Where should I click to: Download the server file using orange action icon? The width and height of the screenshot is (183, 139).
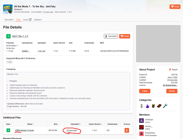coord(127,130)
